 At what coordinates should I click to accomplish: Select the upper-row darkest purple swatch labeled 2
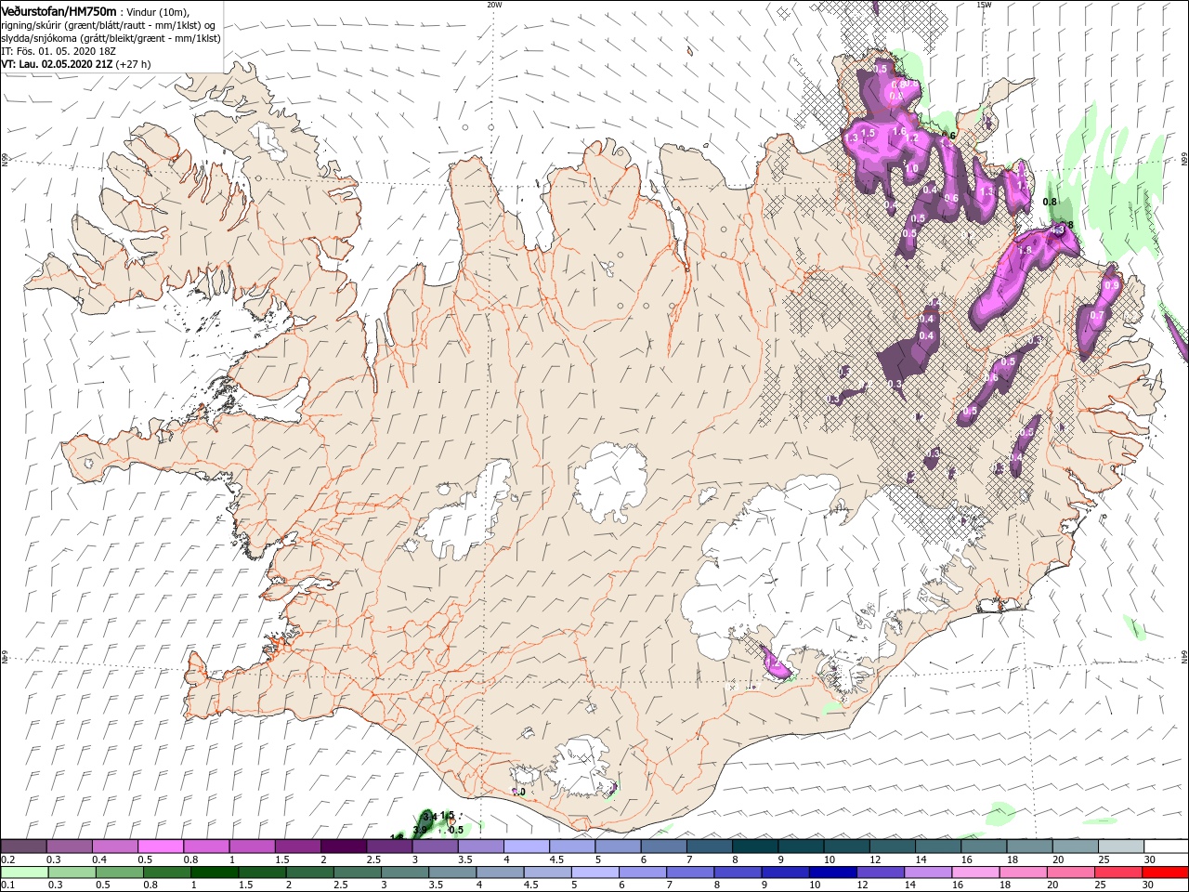tap(343, 846)
